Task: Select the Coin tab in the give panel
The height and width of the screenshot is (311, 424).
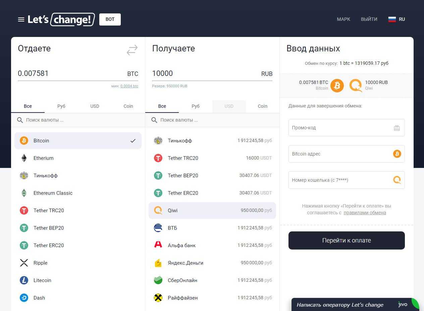Action: coord(128,106)
